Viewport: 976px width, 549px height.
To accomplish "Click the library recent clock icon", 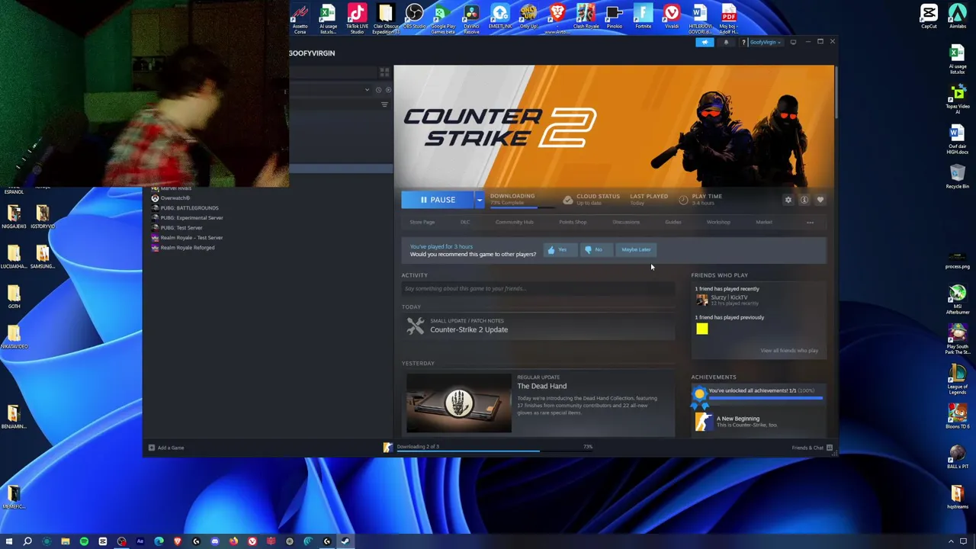I will [378, 90].
